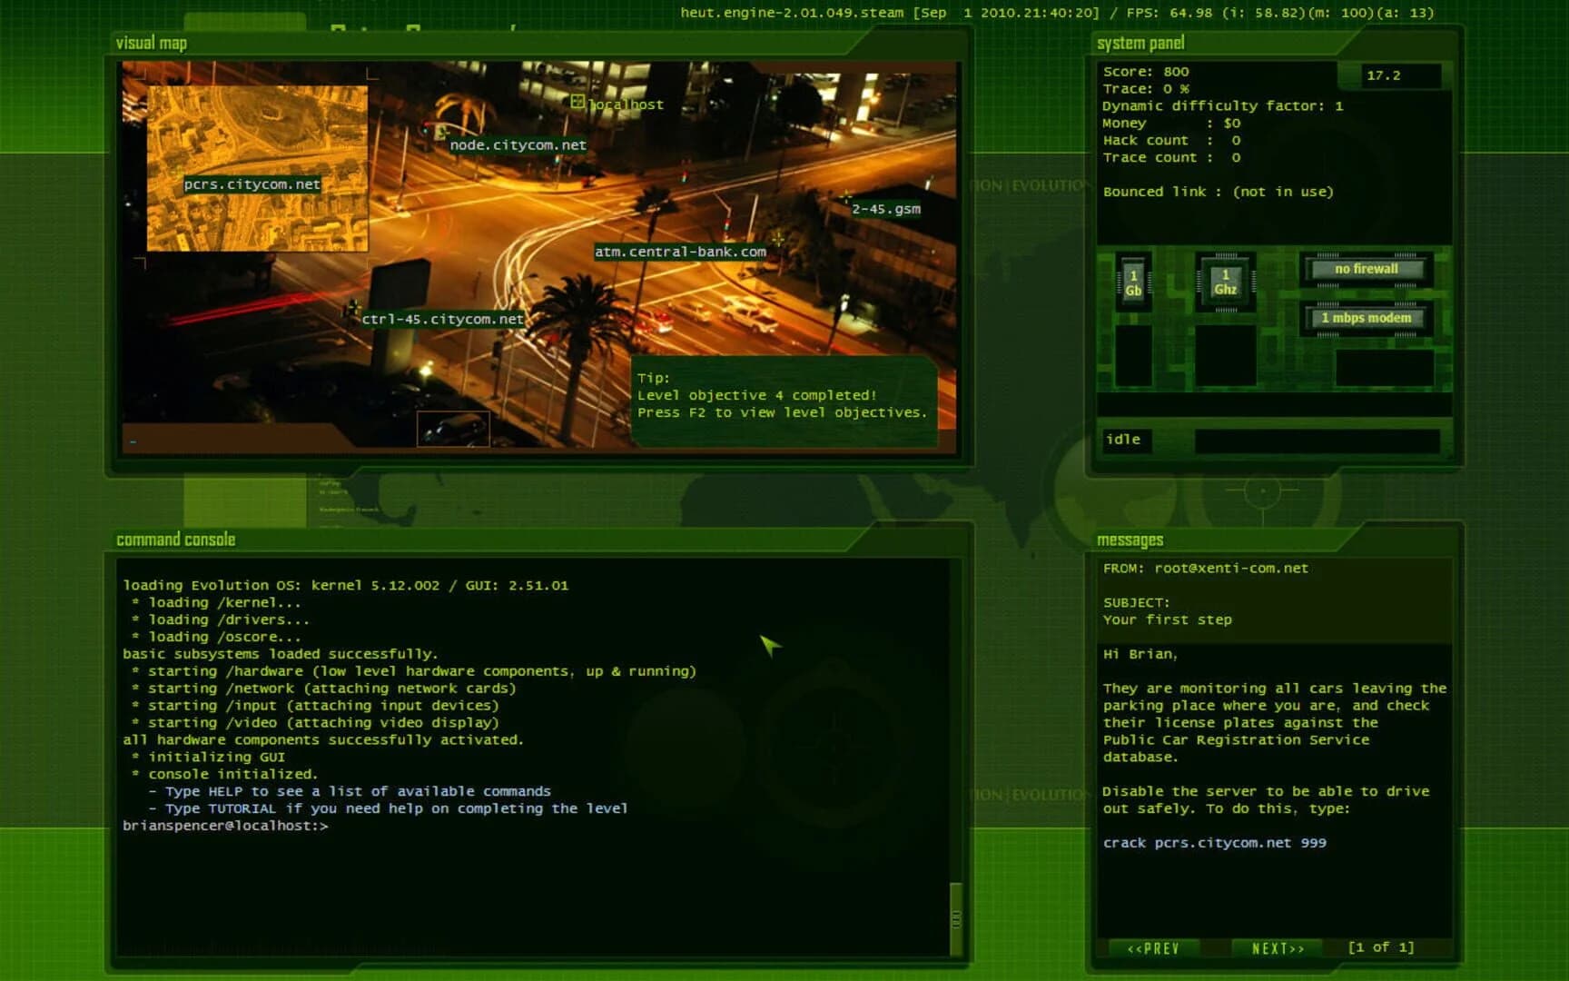Viewport: 1569px width, 981px height.
Task: Click the visual map panel header
Action: 153,42
